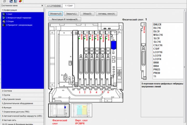Open the 1.Слот menu item
The image size is (187, 125).
(x=9, y=14)
